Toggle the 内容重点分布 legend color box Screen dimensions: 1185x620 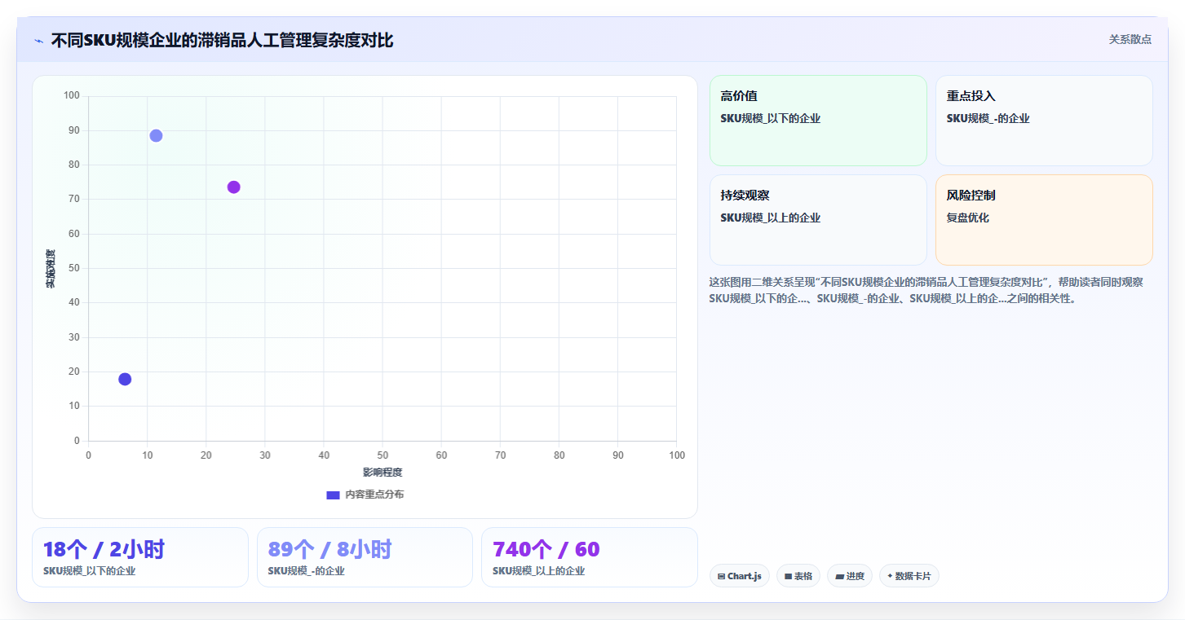pyautogui.click(x=333, y=495)
